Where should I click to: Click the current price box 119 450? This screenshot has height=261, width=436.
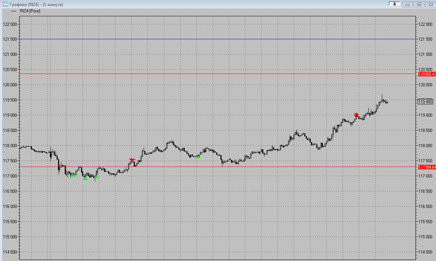tap(425, 101)
